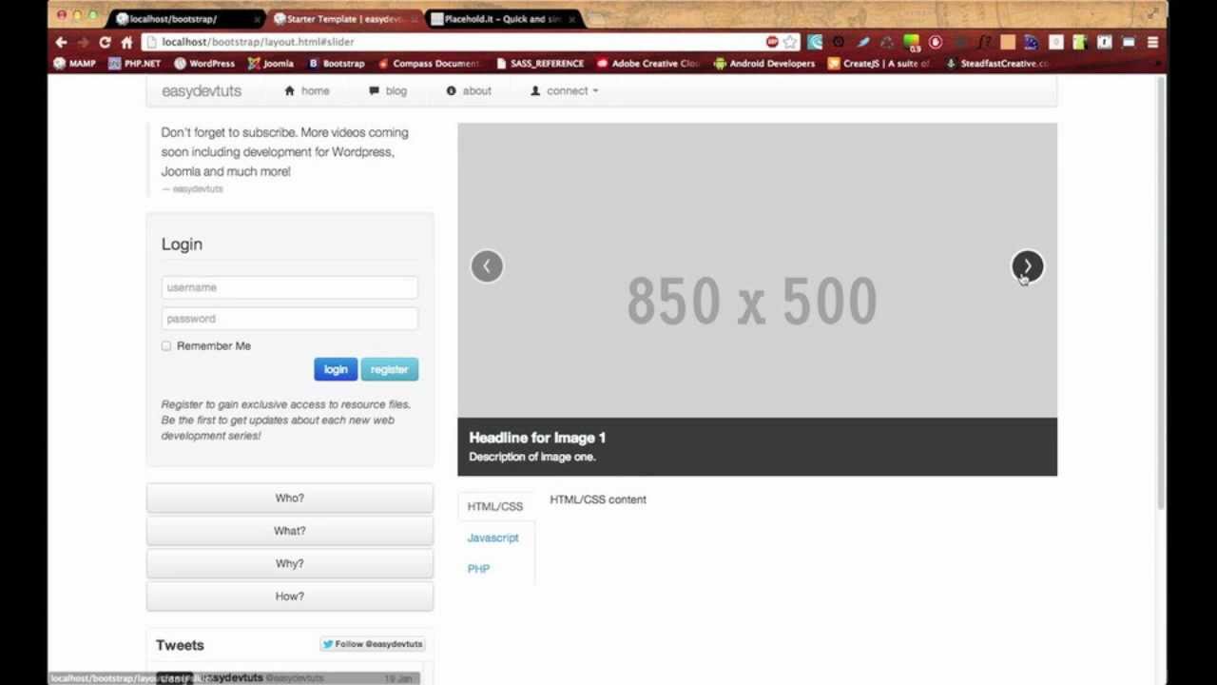Open the WordPress bookmark
The width and height of the screenshot is (1217, 685).
tap(203, 64)
